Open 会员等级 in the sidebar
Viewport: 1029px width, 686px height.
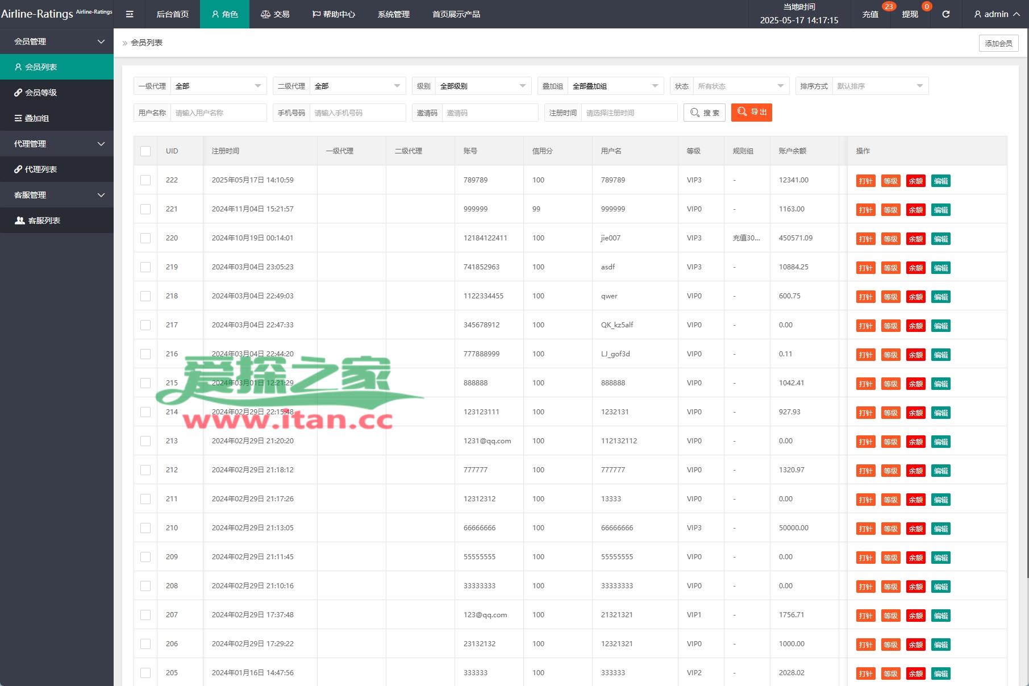coord(41,93)
